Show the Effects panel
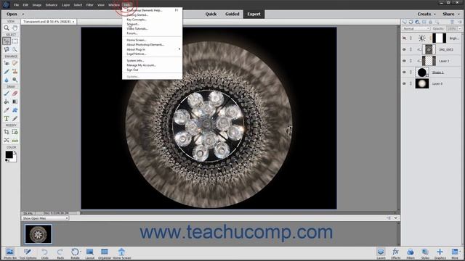465x261 pixels. click(395, 254)
